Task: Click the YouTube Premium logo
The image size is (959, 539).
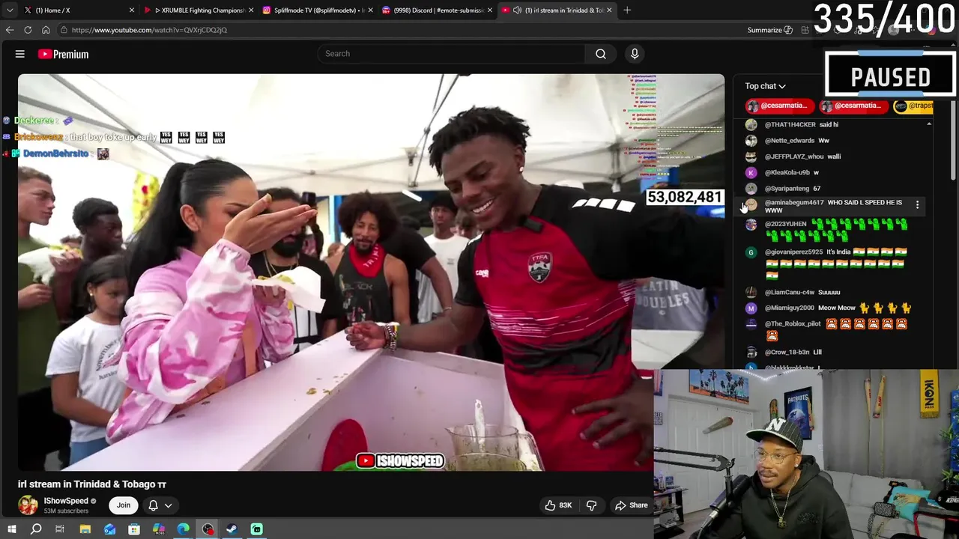Action: click(63, 54)
